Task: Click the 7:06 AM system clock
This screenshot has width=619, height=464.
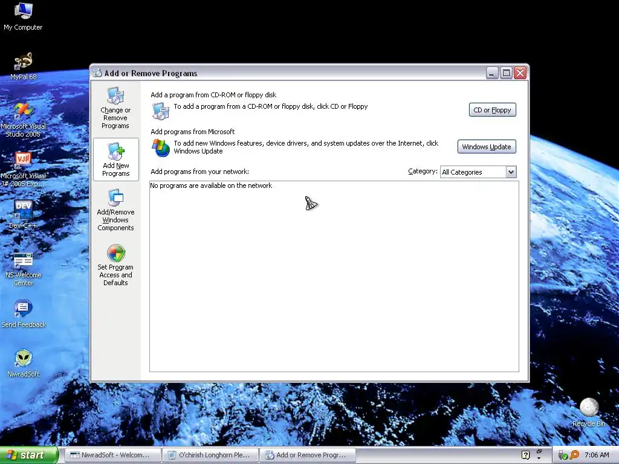Action: (x=597, y=455)
